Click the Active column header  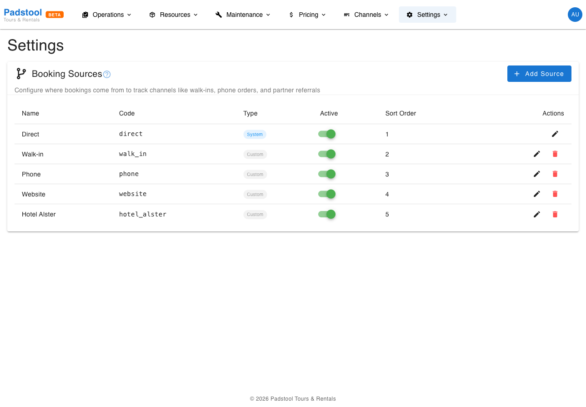329,113
